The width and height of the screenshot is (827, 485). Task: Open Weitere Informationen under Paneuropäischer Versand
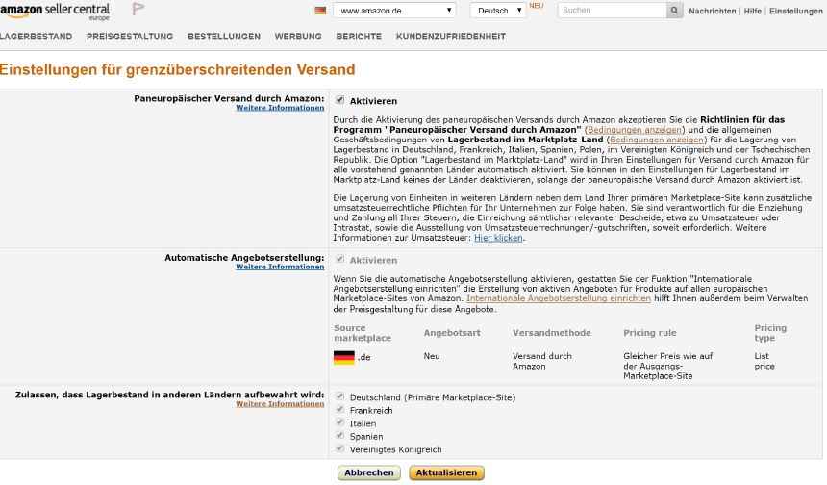[x=280, y=108]
